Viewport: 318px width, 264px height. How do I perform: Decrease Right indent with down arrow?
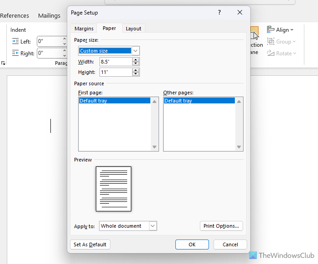coord(65,56)
